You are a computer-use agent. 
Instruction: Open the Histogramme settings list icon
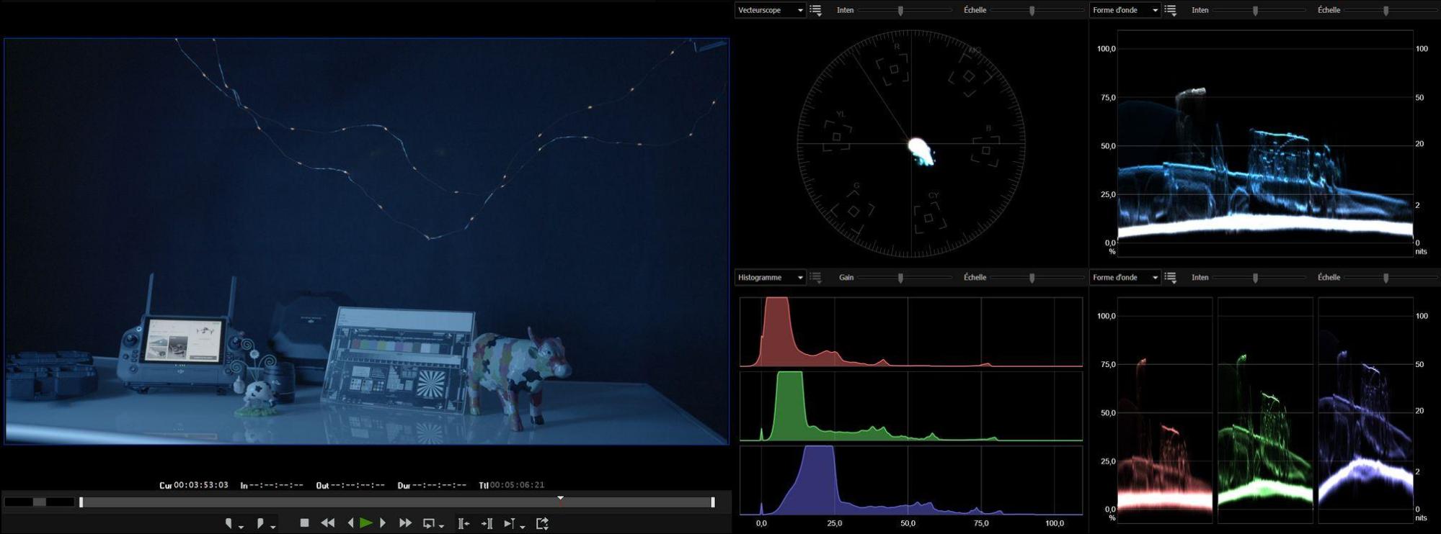tap(815, 277)
